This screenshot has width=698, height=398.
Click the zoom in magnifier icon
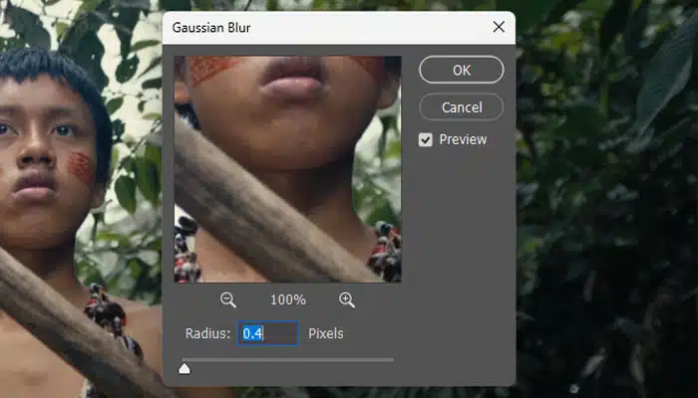pyautogui.click(x=347, y=299)
